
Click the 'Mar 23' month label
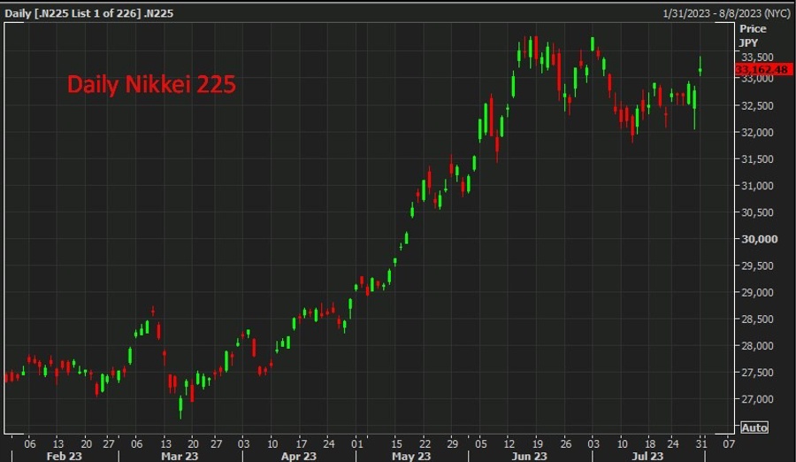[180, 456]
